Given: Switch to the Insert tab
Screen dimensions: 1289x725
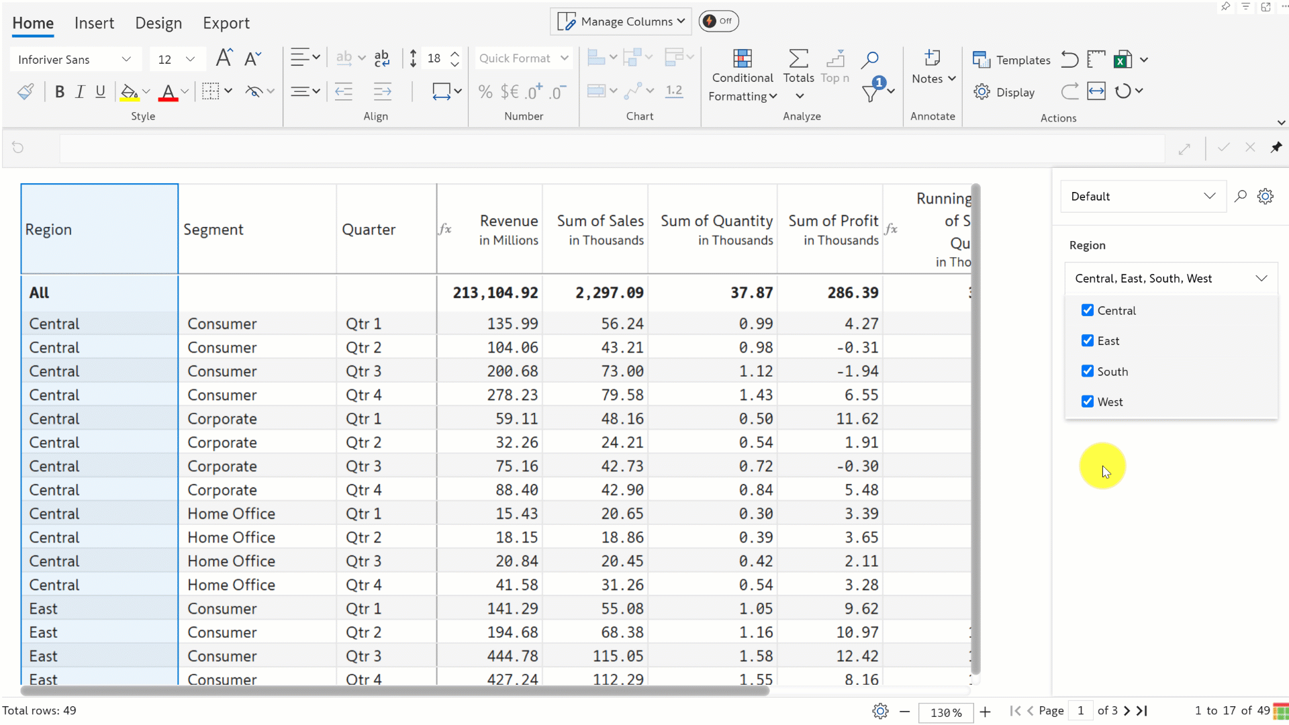Looking at the screenshot, I should (x=94, y=23).
